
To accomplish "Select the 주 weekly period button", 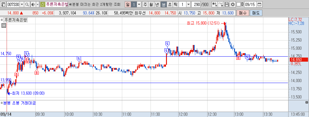I will (145, 4).
